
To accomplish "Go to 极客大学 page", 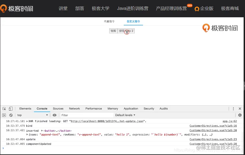I will tap(101, 9).
